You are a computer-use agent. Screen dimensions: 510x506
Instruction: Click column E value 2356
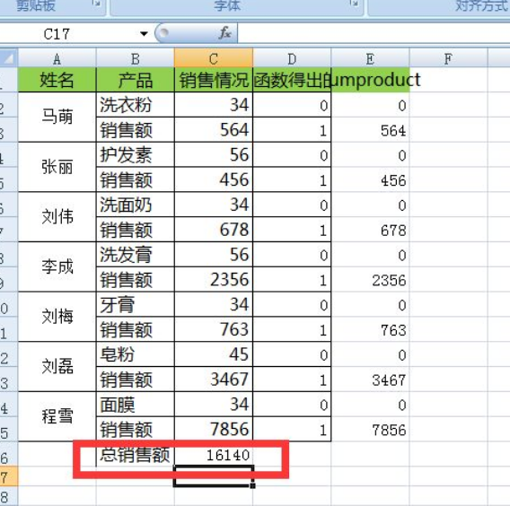tap(370, 280)
